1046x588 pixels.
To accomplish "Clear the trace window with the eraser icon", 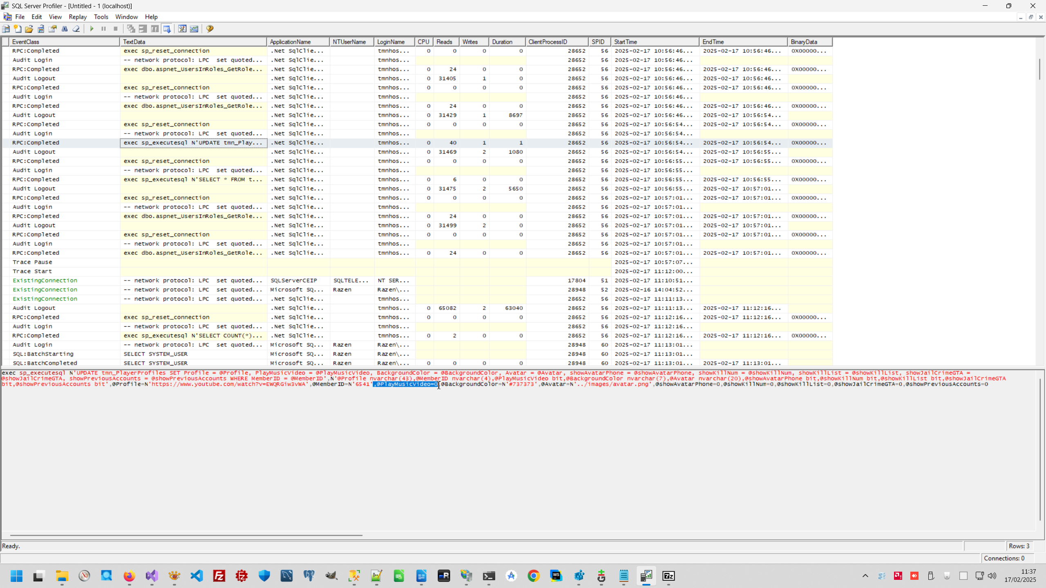I will click(x=76, y=29).
